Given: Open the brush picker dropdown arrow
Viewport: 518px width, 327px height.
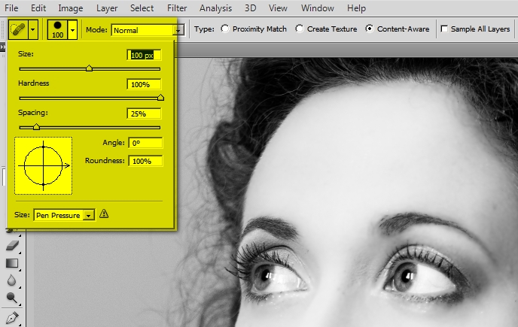Looking at the screenshot, I should click(x=72, y=30).
